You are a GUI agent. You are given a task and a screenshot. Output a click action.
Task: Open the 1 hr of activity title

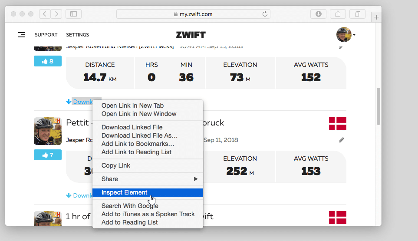[78, 217]
